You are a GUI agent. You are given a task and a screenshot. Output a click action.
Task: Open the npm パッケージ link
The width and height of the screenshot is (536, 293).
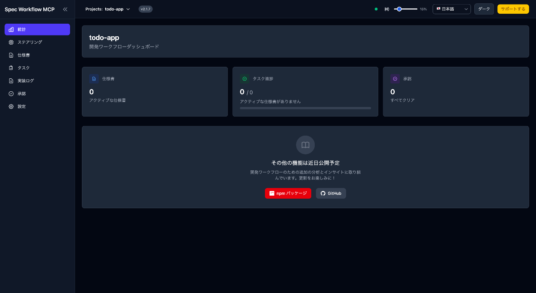pos(288,193)
